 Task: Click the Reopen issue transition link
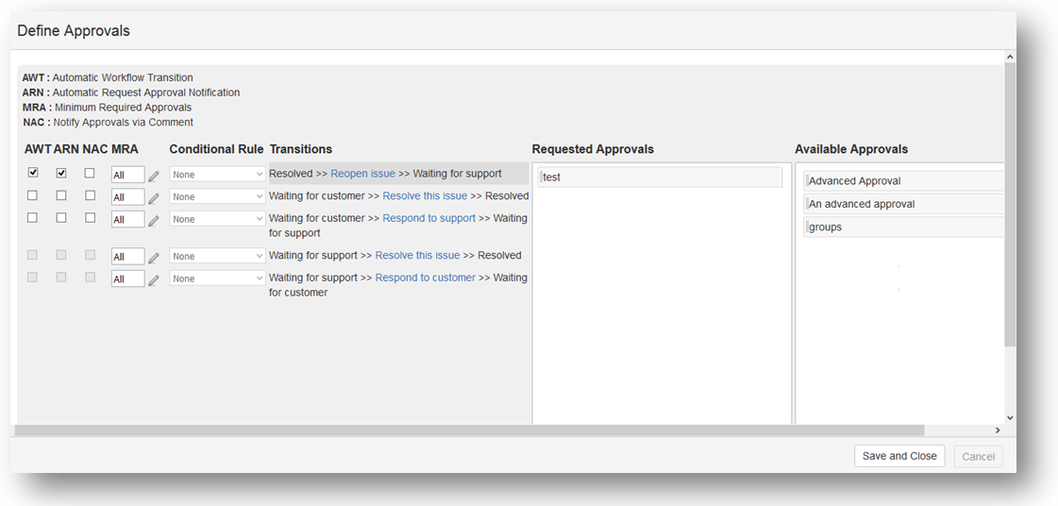click(362, 174)
